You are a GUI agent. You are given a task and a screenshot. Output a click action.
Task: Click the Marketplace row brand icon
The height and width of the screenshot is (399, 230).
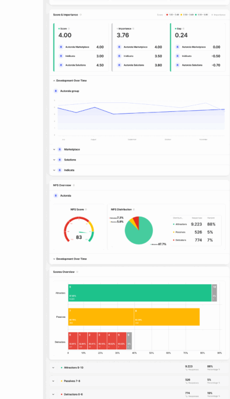60,150
